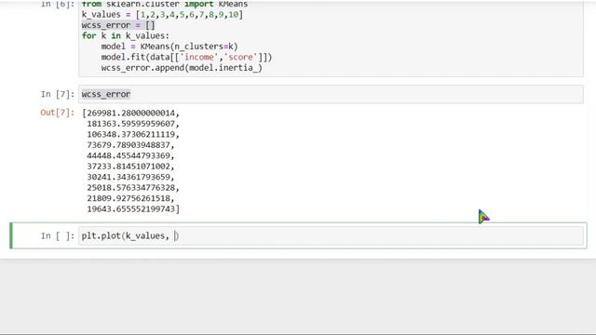Click output value 269981.28000000014
The width and height of the screenshot is (596, 335).
[x=131, y=114]
